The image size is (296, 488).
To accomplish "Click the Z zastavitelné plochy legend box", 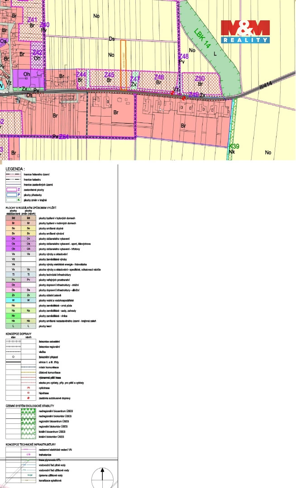I will pos(14,189).
